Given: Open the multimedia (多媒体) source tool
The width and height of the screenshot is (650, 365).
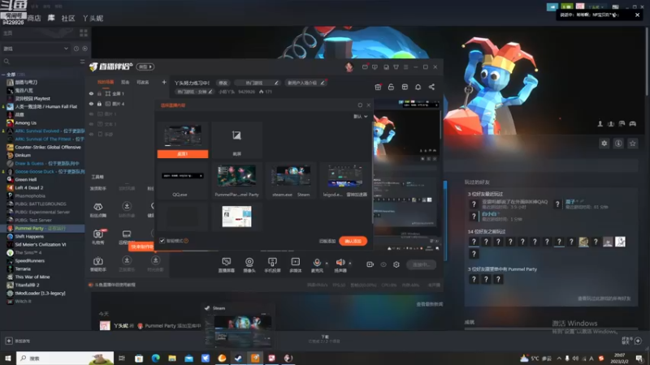Looking at the screenshot, I should [296, 265].
